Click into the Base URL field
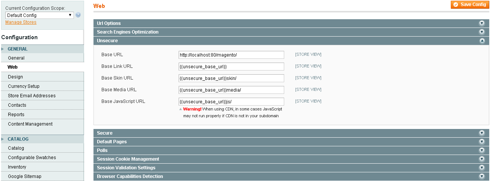 click(231, 55)
